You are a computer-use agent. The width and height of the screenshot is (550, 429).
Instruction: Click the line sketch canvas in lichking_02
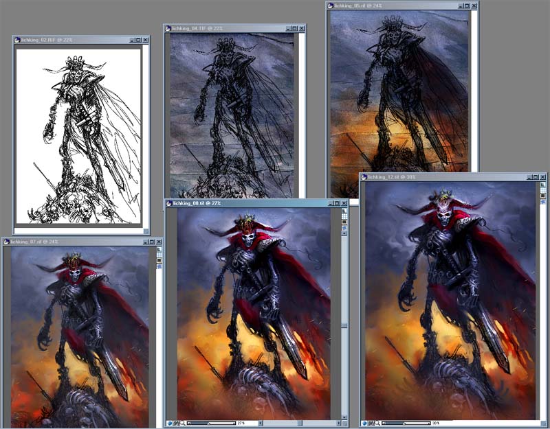point(78,136)
